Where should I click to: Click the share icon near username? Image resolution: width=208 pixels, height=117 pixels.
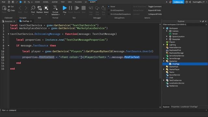(190, 2)
